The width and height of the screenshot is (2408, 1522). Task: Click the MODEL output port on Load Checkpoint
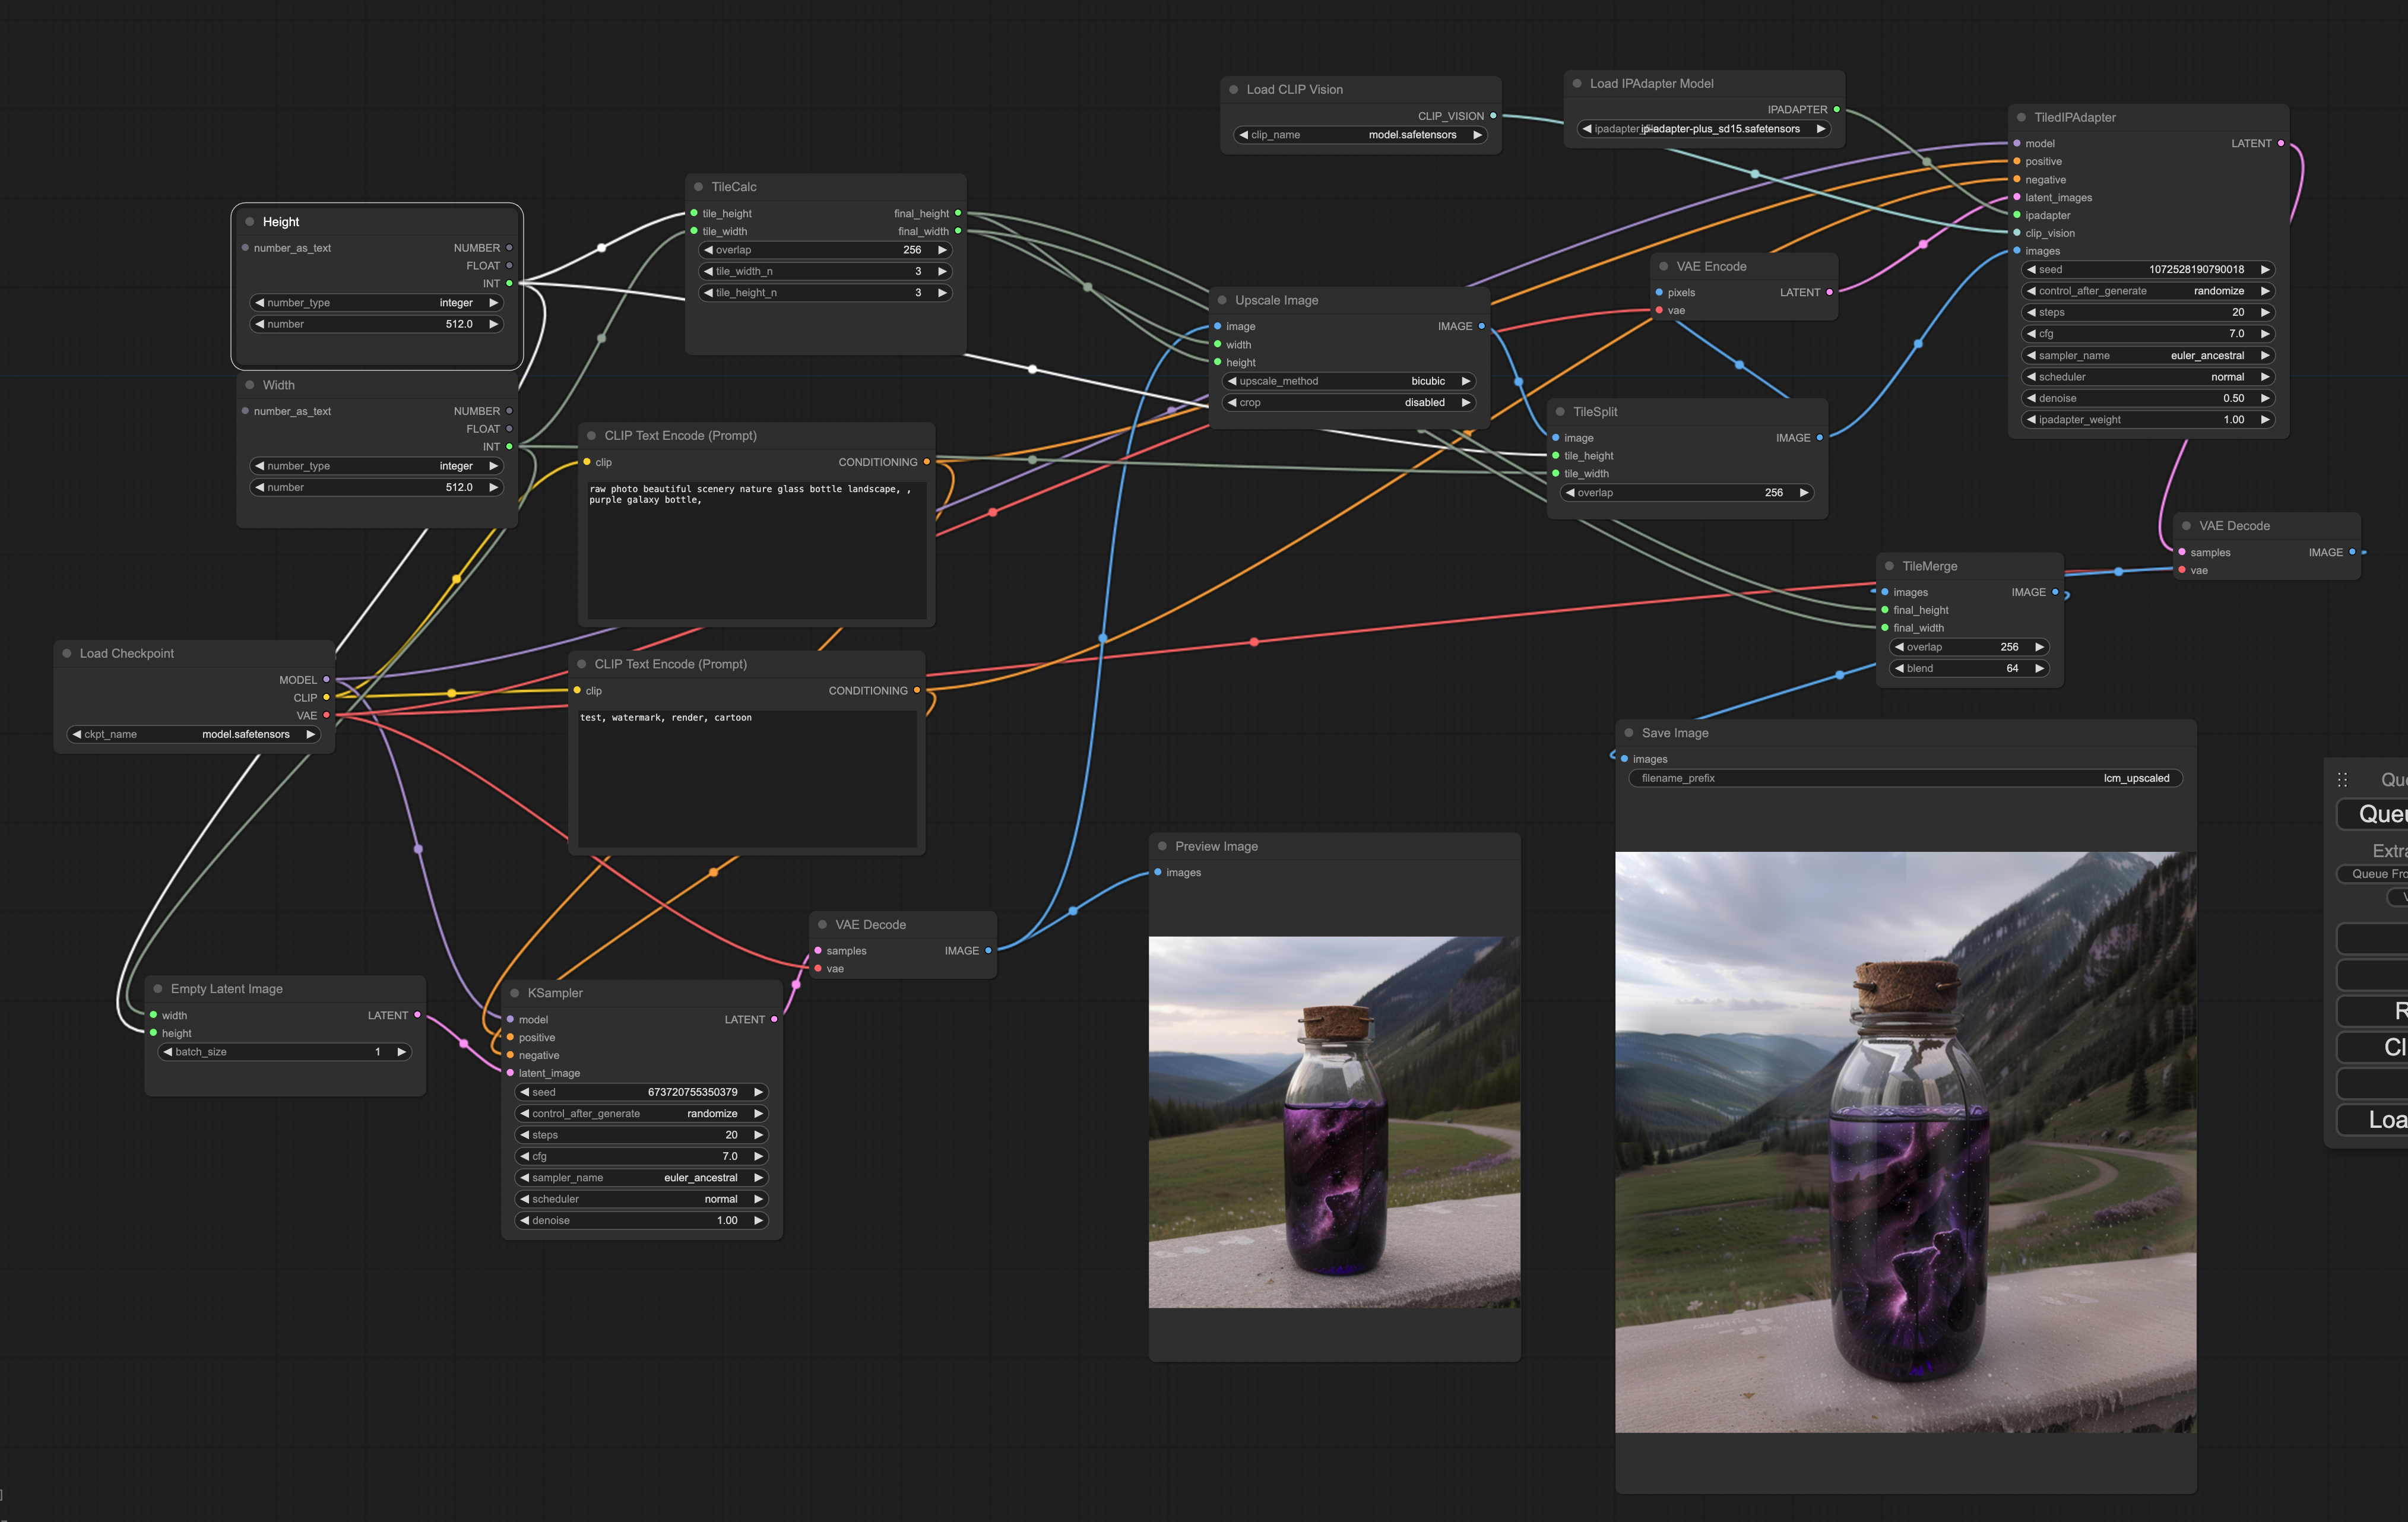coord(326,680)
